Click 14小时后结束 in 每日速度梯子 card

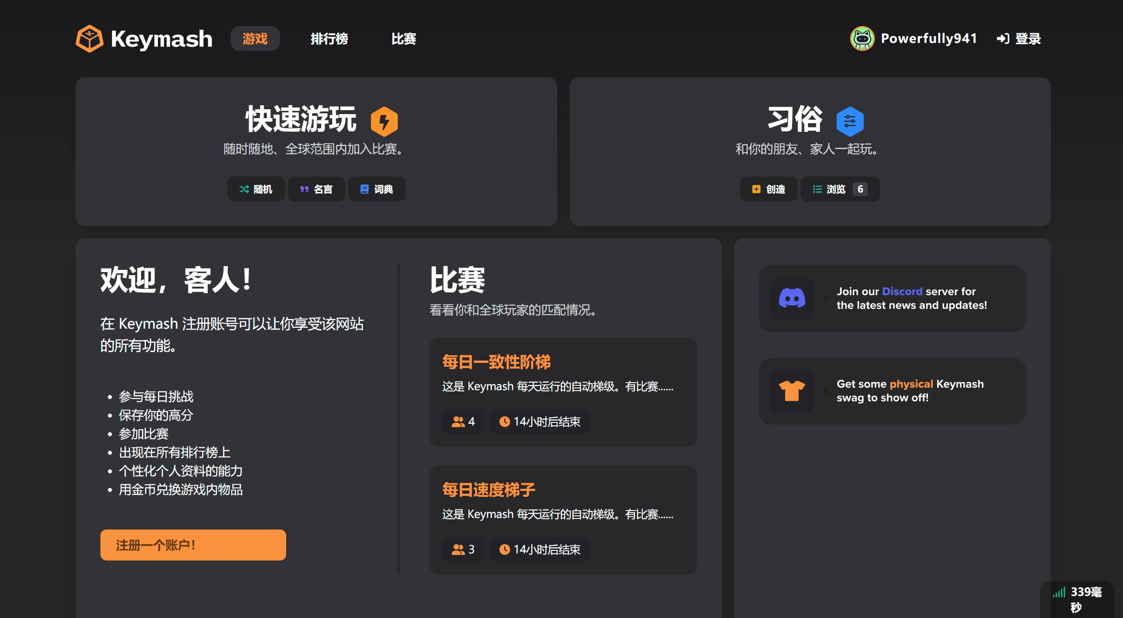tap(547, 550)
